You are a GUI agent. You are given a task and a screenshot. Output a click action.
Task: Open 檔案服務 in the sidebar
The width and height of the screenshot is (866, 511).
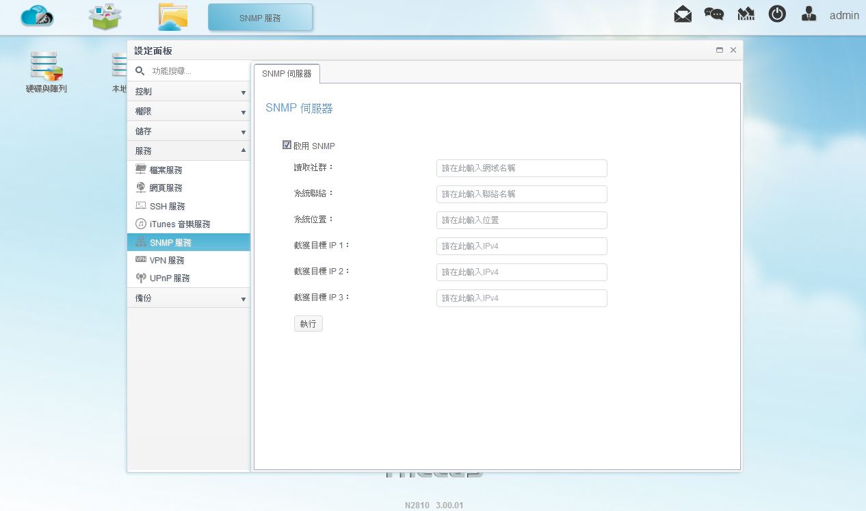[x=189, y=170]
